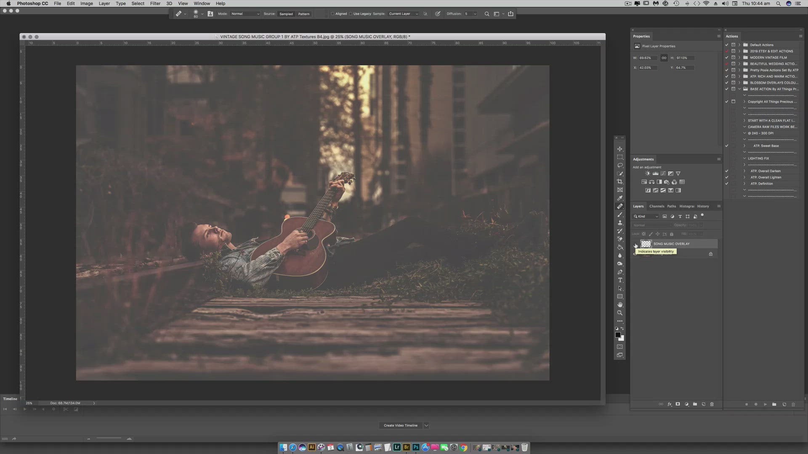Switch to the Channels tab

[656, 206]
